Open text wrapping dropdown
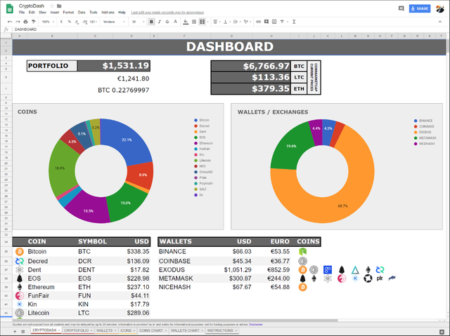450x336 pixels. click(x=236, y=22)
